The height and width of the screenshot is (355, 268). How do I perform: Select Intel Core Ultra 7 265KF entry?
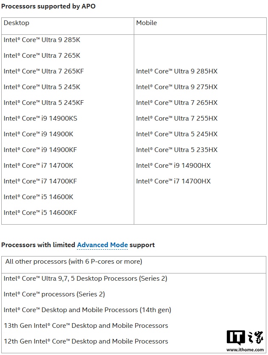tap(44, 71)
